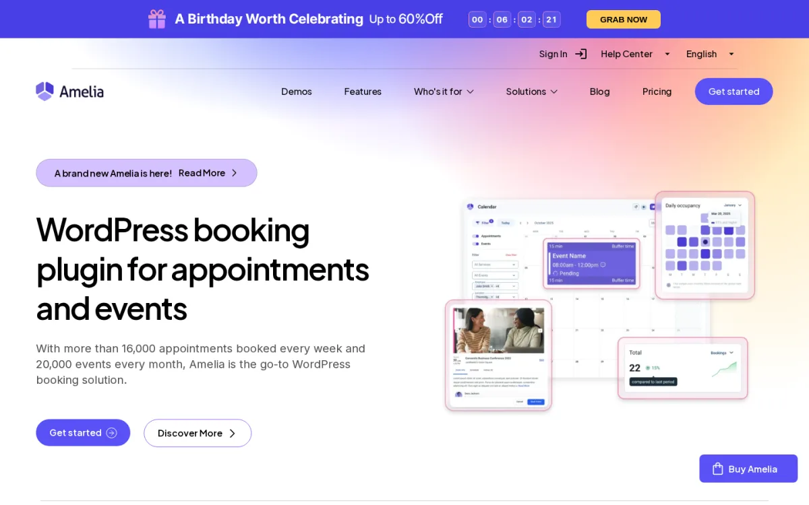This screenshot has width=809, height=505.
Task: Toggle the Events switch in the calendar preview
Action: pyautogui.click(x=475, y=244)
